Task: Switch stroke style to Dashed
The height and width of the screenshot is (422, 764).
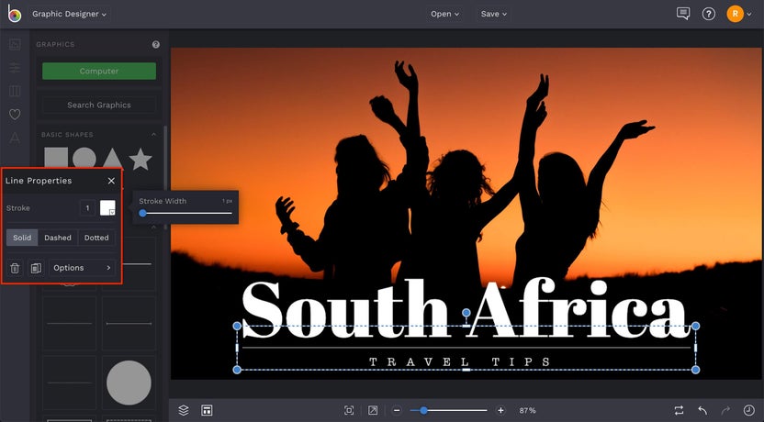Action: click(x=58, y=238)
